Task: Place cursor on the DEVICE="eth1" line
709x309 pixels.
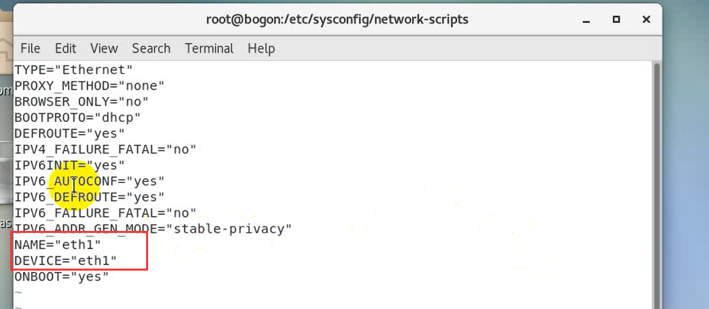Action: pyautogui.click(x=65, y=261)
